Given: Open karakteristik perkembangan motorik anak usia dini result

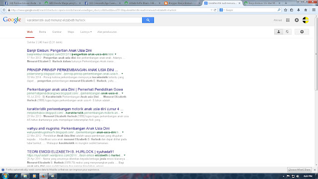Looking at the screenshot, I should (x=75, y=109).
